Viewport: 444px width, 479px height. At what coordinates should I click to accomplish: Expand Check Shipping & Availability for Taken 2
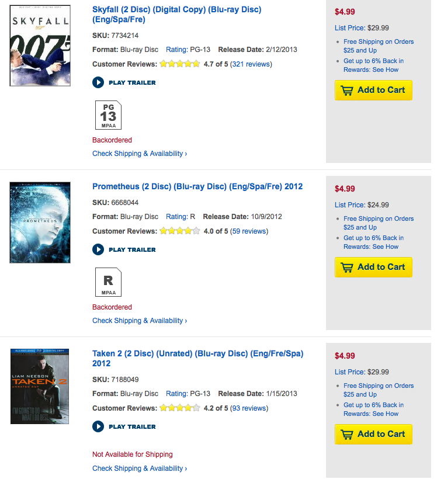pos(140,468)
